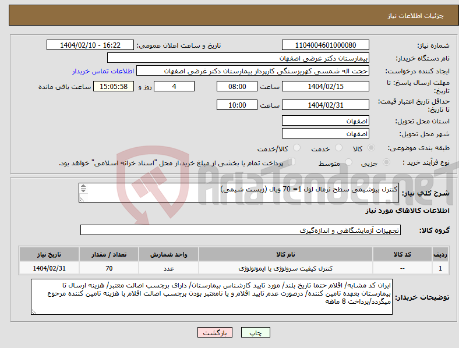Click response deadline date 1404/02/15
The width and height of the screenshot is (459, 348).
coord(325,87)
